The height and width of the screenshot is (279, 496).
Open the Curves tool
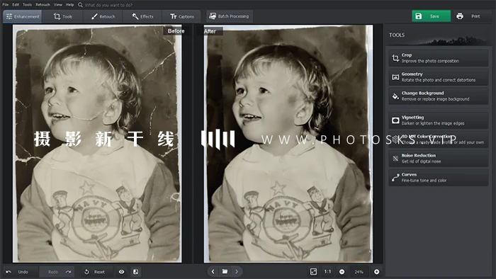[x=439, y=178]
